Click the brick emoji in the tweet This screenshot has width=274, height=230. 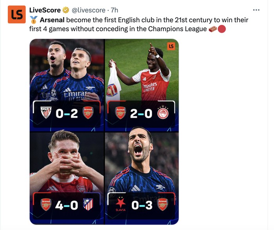coord(213,29)
